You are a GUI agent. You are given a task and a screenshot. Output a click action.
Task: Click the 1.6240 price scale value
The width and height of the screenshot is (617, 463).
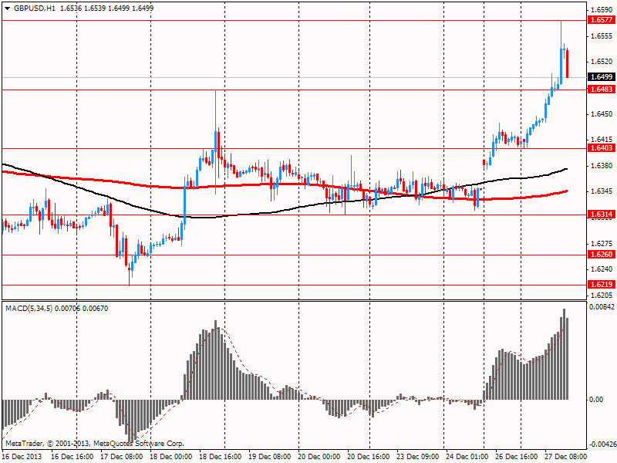point(602,269)
